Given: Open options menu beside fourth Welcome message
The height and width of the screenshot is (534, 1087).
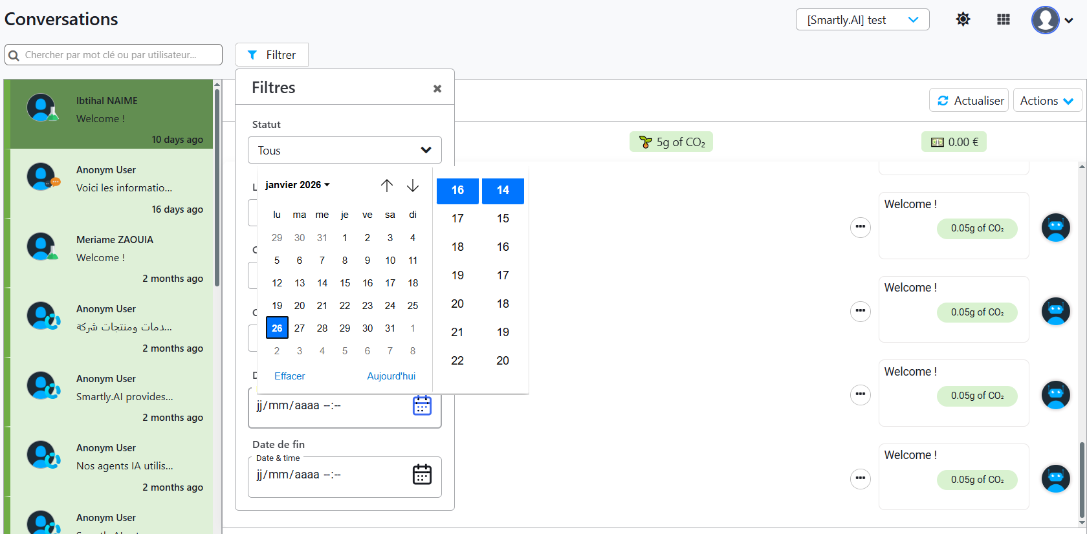Looking at the screenshot, I should (x=860, y=478).
